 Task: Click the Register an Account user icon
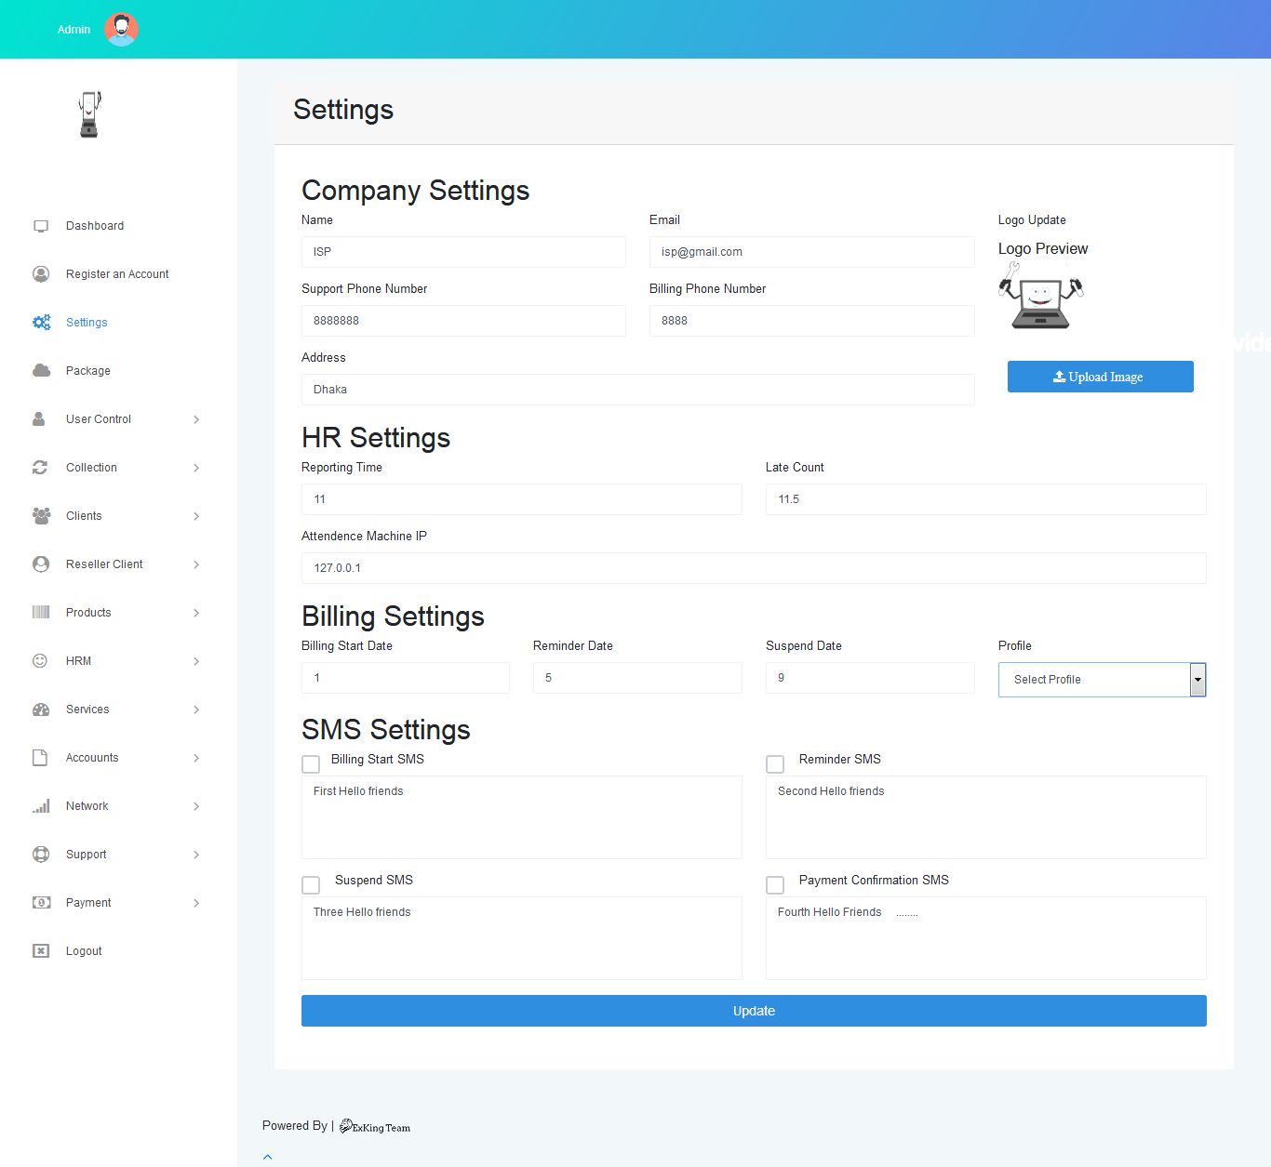[41, 274]
